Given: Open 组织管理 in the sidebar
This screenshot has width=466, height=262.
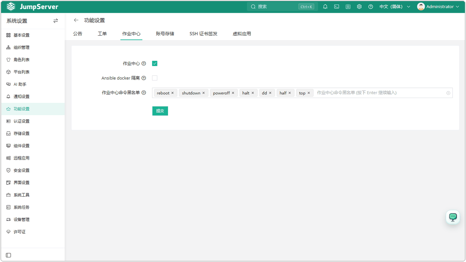Looking at the screenshot, I should (x=33, y=48).
